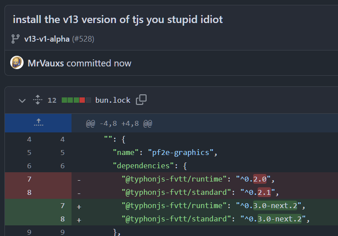338x236 pixels.
Task: Click the minus marker on removed runtime line
Action: 79,180
